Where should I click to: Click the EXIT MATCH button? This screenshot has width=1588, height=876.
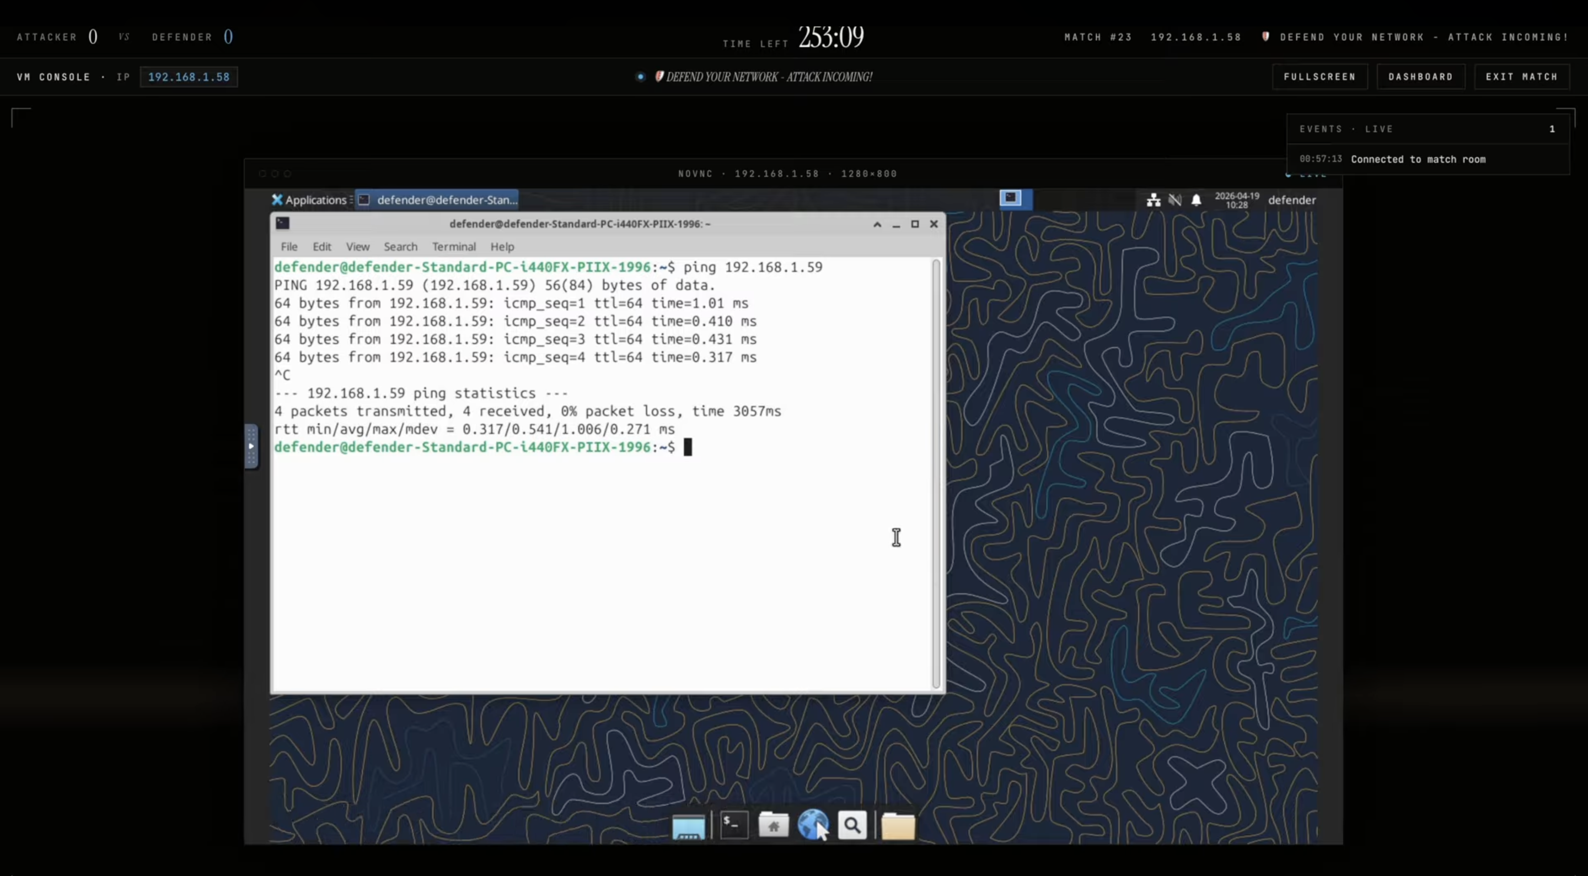pos(1521,77)
